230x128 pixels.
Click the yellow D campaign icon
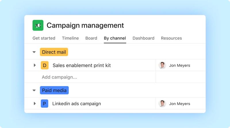pyautogui.click(x=45, y=65)
